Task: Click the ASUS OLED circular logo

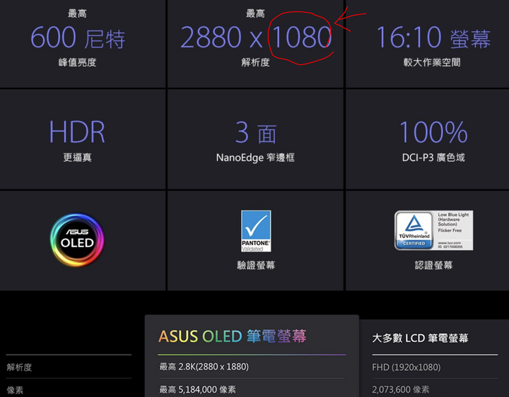Action: pos(77,240)
